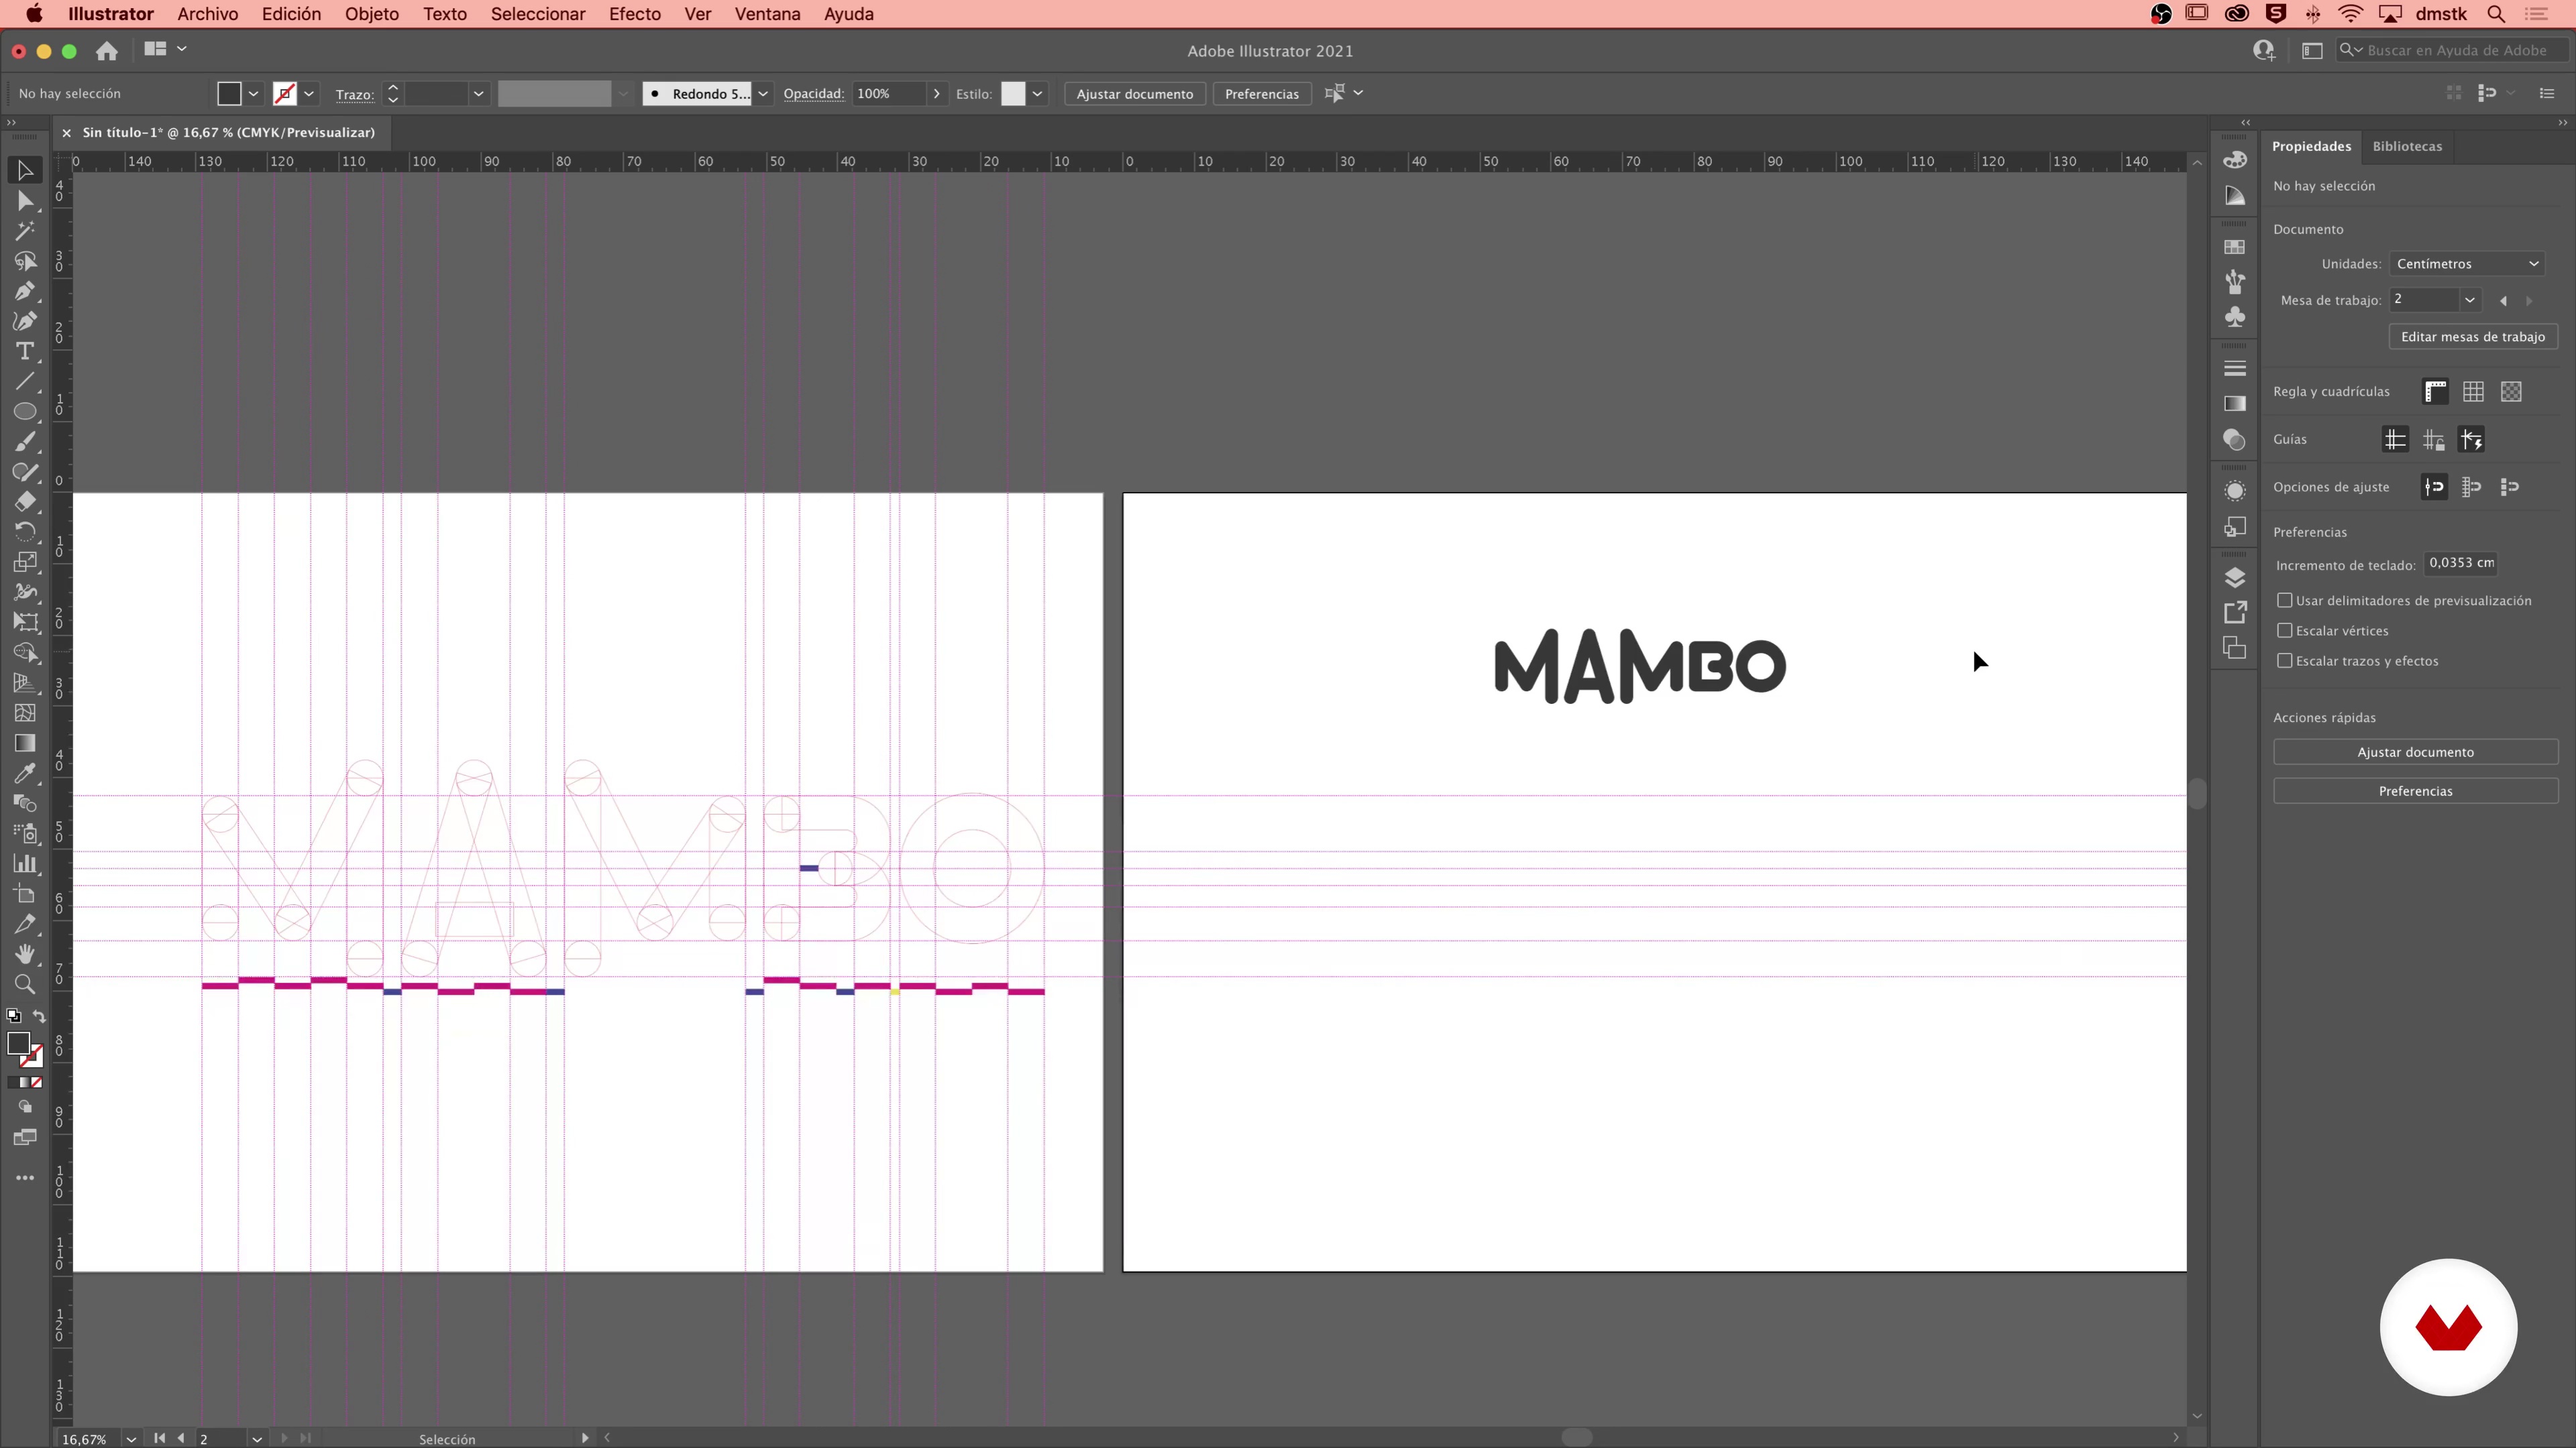The width and height of the screenshot is (2576, 1448).
Task: Click the stroke none swatch in control bar
Action: (x=285, y=94)
